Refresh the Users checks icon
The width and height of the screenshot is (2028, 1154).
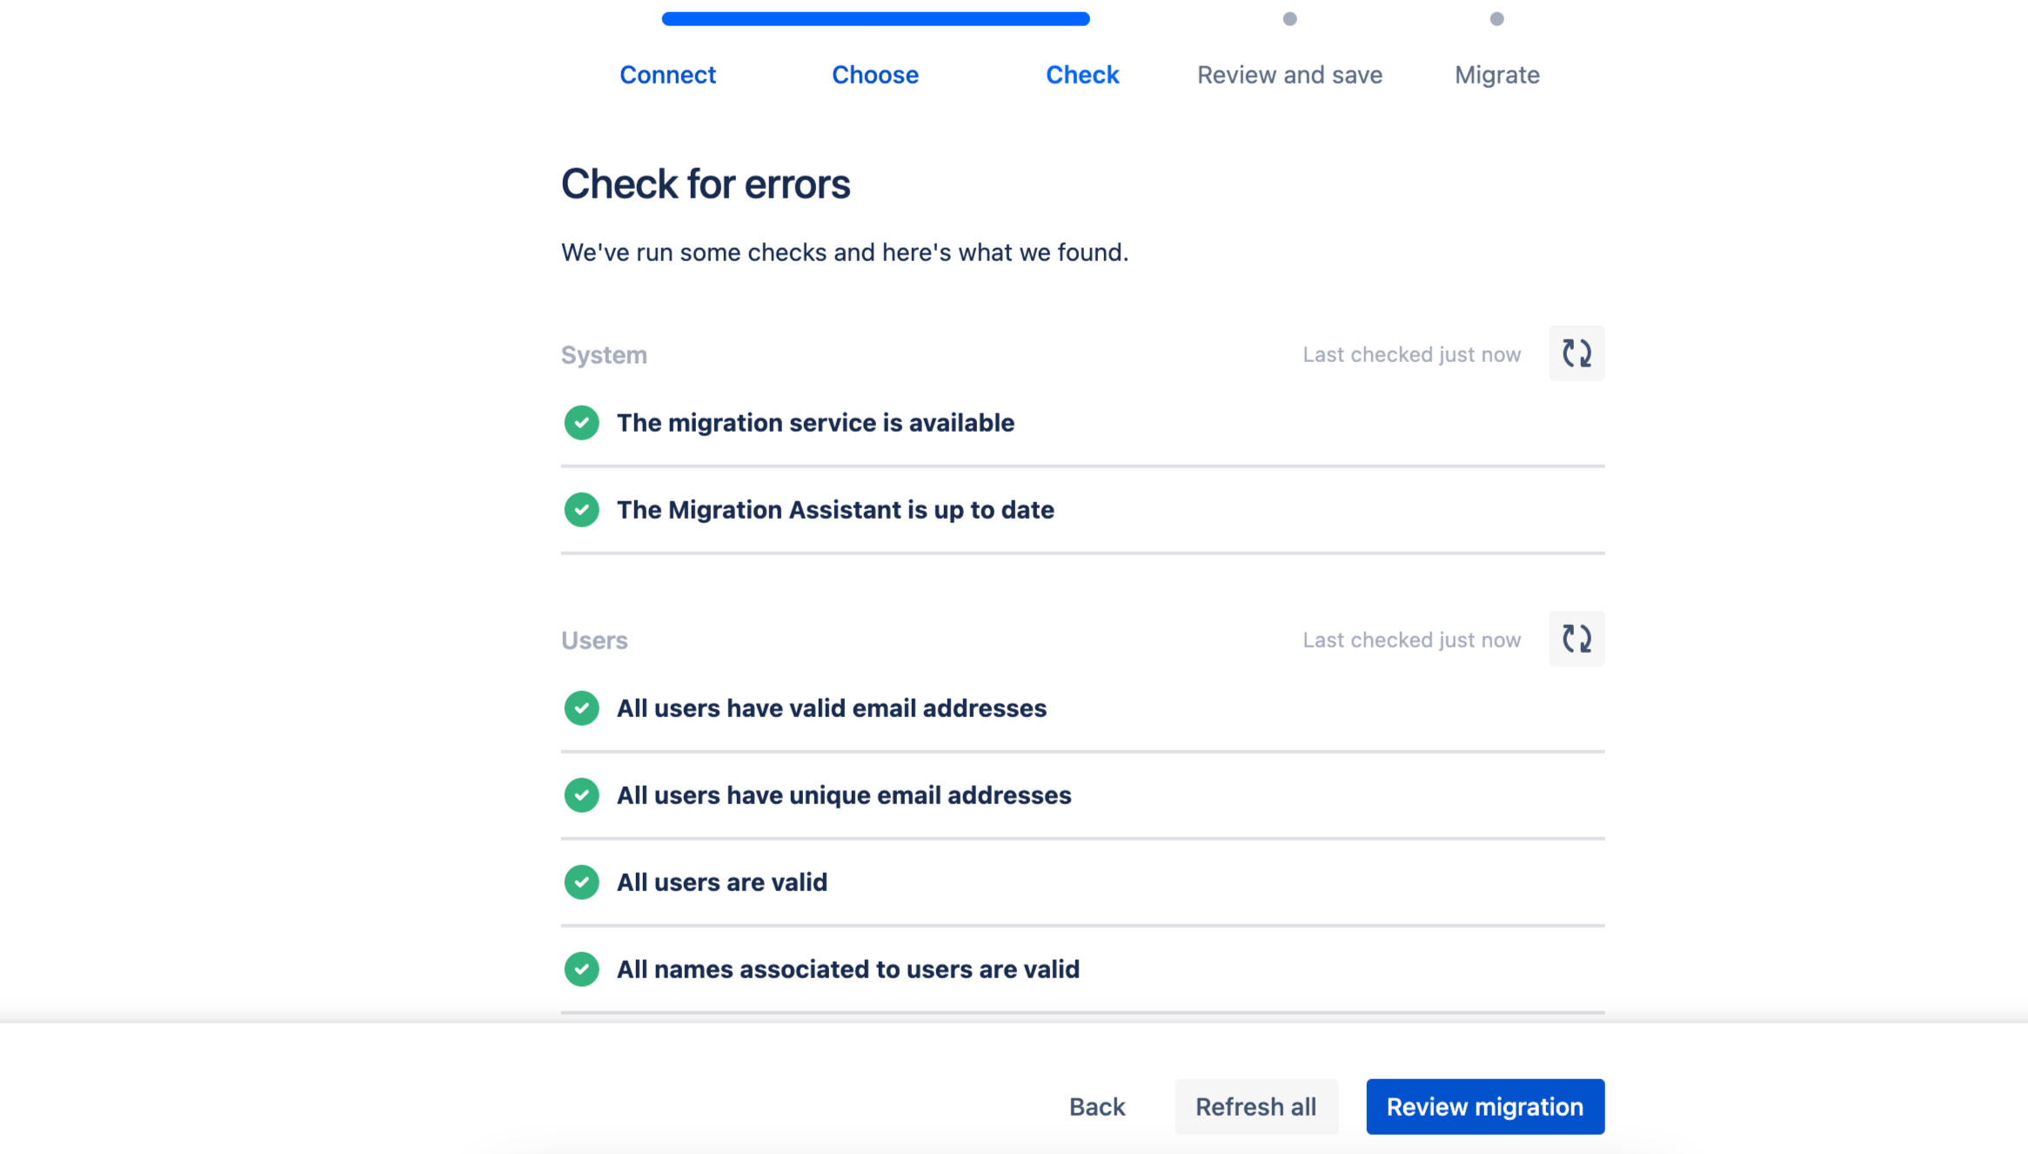pos(1576,639)
